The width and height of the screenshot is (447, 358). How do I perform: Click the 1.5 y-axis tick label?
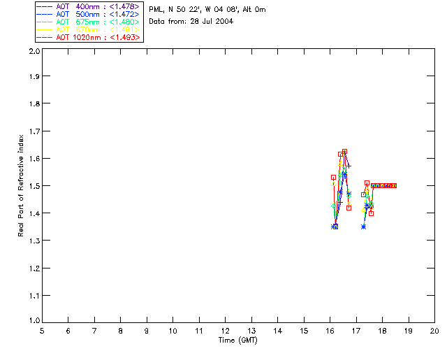(x=34, y=186)
